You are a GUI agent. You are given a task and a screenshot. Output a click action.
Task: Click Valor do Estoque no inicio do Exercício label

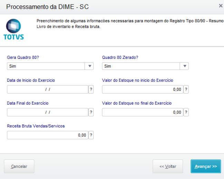tap(138, 80)
